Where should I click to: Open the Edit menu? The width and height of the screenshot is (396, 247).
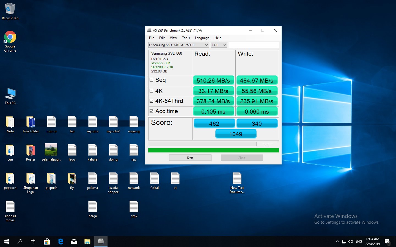point(162,38)
